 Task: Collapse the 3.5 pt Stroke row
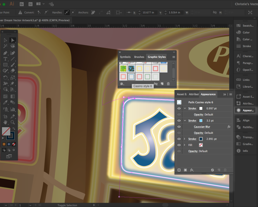coord(185,121)
